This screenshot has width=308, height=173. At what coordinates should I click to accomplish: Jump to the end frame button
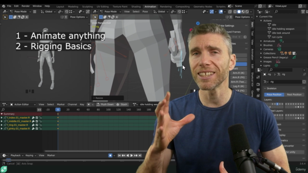point(140,156)
